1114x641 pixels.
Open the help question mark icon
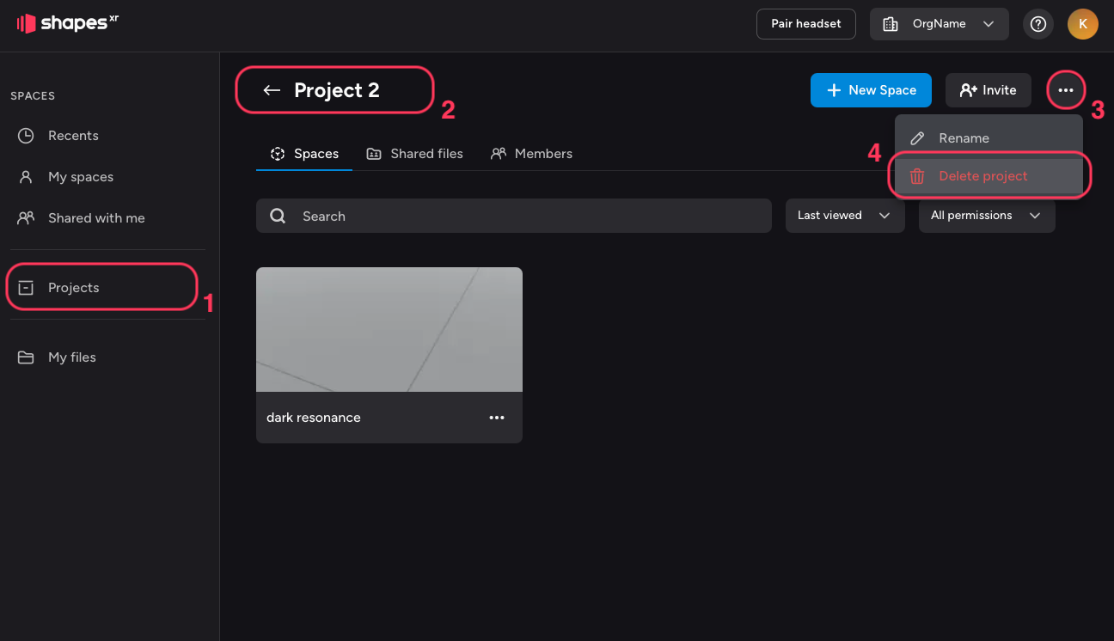pos(1038,24)
